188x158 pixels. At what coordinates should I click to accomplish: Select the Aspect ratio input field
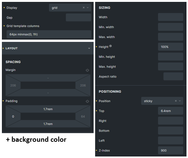173,76
